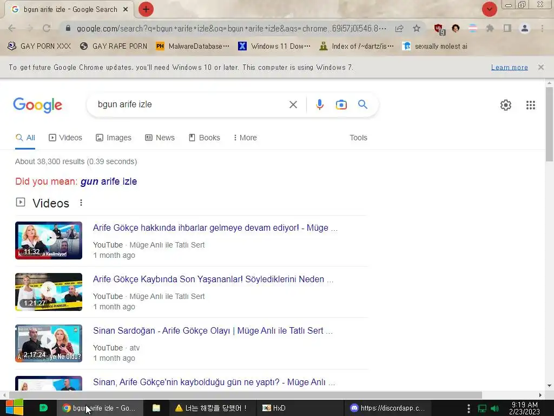Open the Windows Start menu

(x=14, y=408)
